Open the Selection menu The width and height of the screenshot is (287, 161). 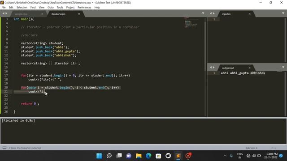pyautogui.click(x=22, y=8)
